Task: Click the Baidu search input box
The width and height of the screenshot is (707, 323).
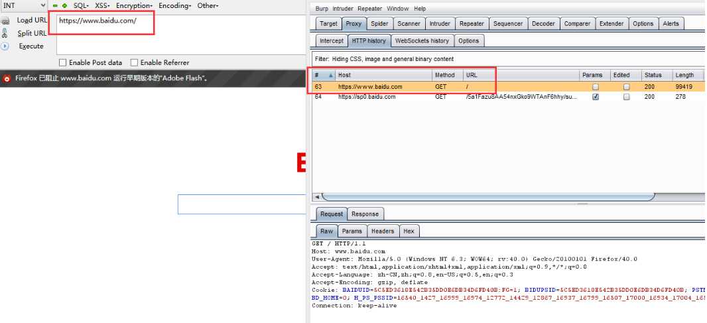Action: click(x=241, y=204)
